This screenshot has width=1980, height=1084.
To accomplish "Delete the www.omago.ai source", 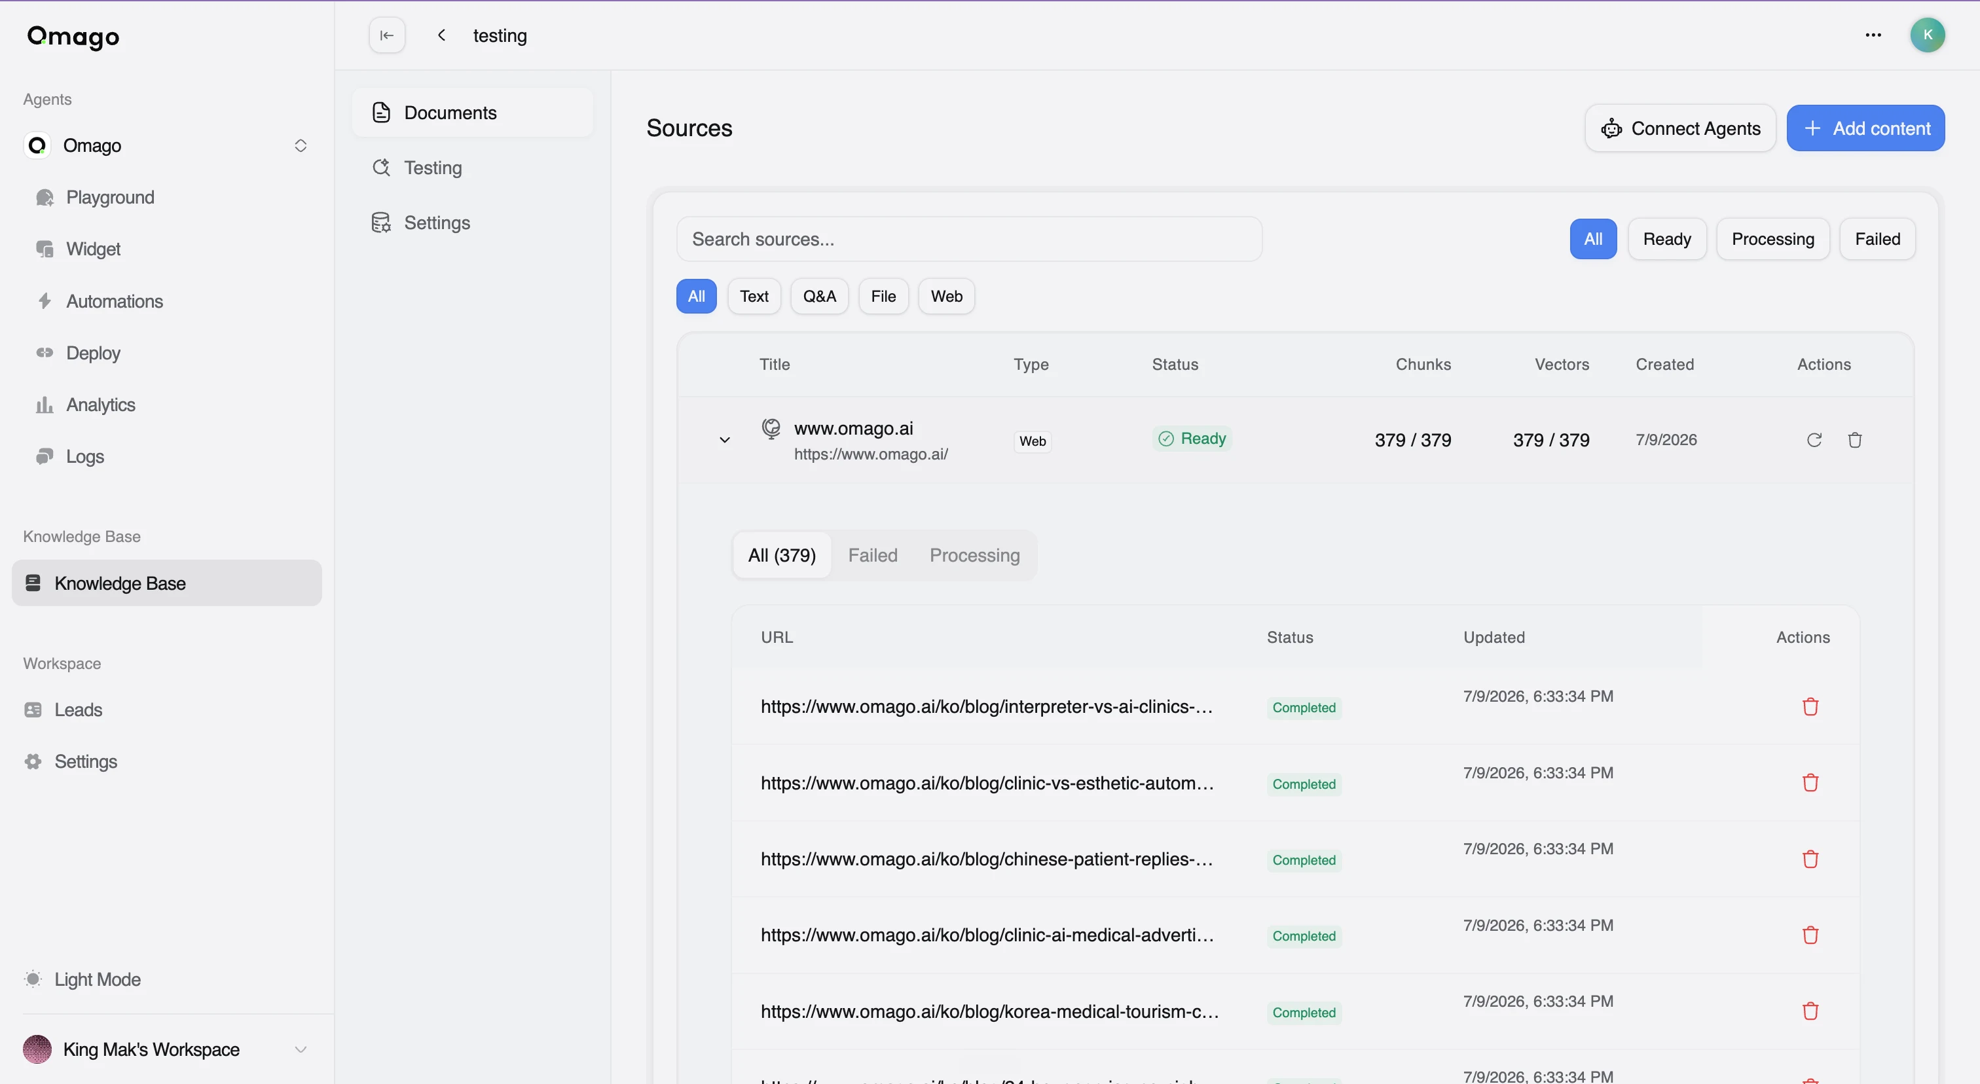I will tap(1855, 439).
